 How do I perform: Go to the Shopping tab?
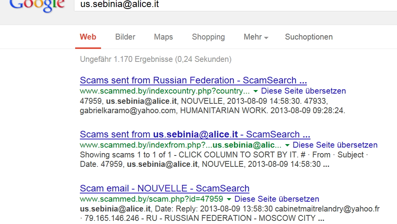click(x=208, y=37)
